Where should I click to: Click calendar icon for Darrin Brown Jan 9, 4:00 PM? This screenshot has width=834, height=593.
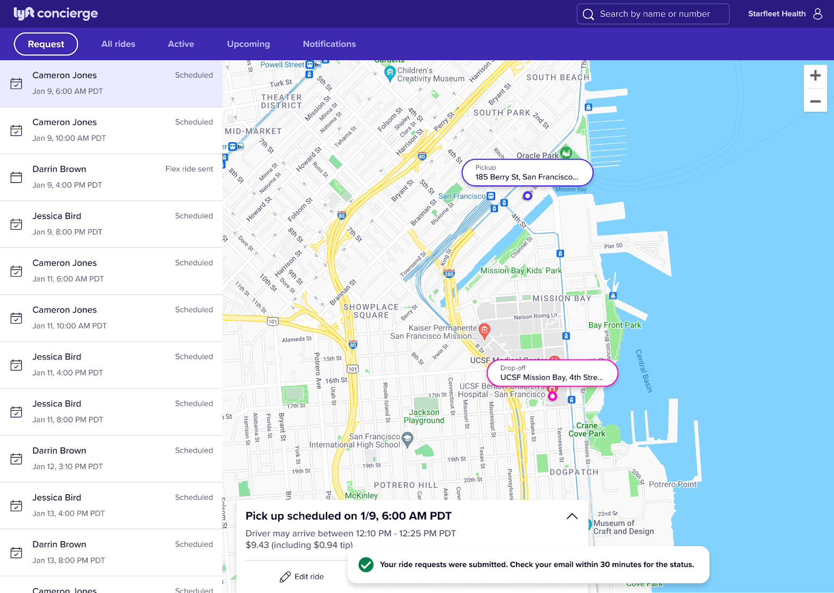point(16,177)
